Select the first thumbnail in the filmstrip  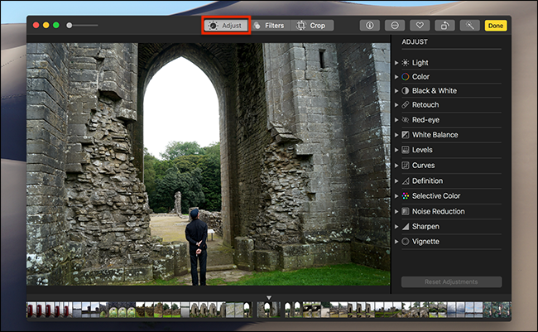[31, 310]
